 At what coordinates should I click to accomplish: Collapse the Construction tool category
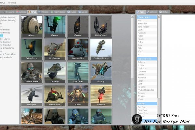147,59
